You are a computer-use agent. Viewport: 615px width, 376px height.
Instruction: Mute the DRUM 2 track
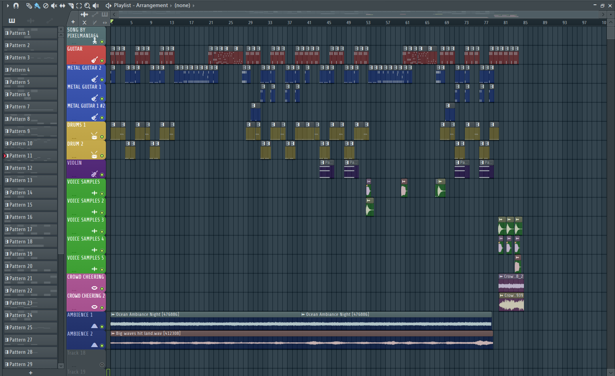click(102, 156)
